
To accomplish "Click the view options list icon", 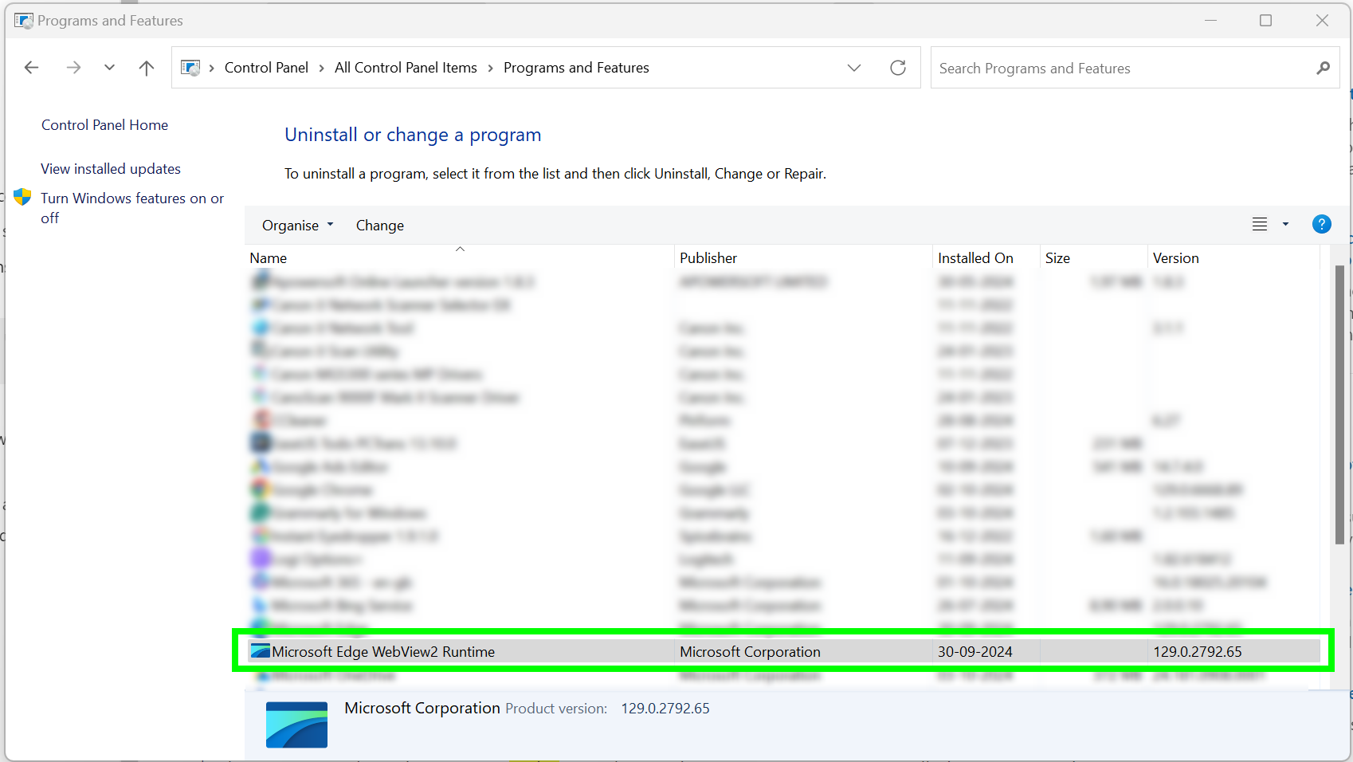I will 1260,225.
